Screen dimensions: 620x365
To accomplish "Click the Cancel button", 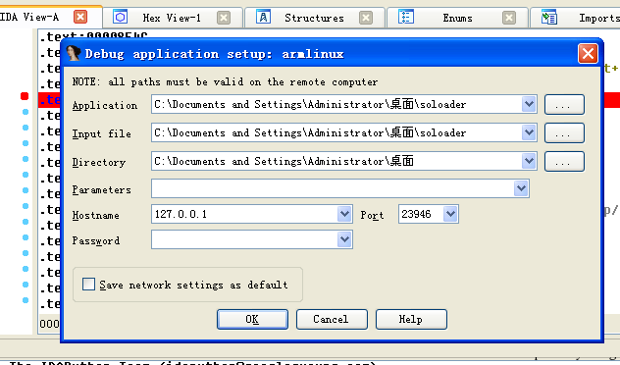I will click(332, 319).
